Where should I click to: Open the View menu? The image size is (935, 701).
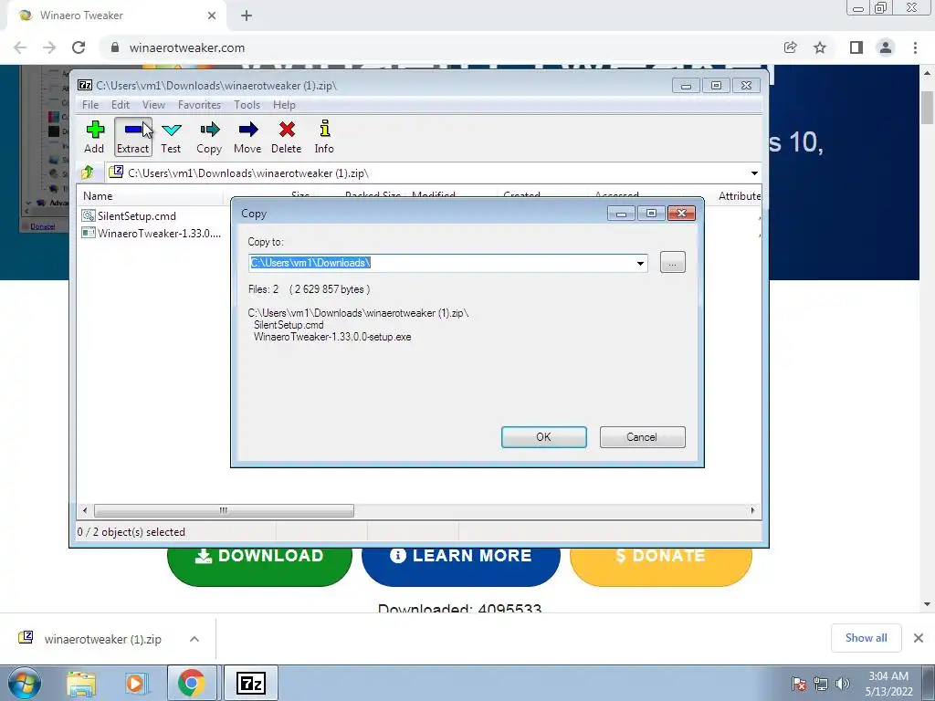153,105
